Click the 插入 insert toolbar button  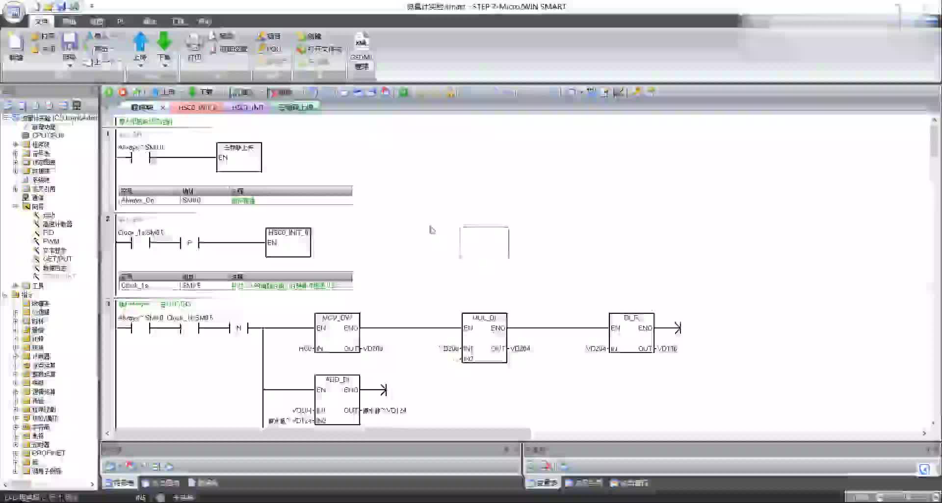point(241,92)
